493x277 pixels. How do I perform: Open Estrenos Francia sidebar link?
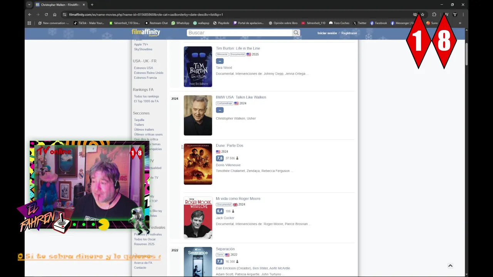pos(145,78)
